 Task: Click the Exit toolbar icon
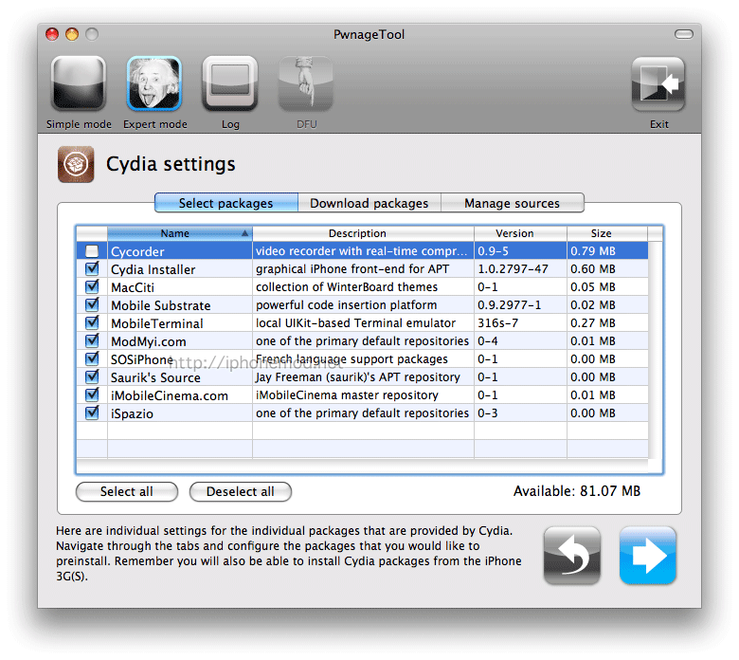coord(658,83)
